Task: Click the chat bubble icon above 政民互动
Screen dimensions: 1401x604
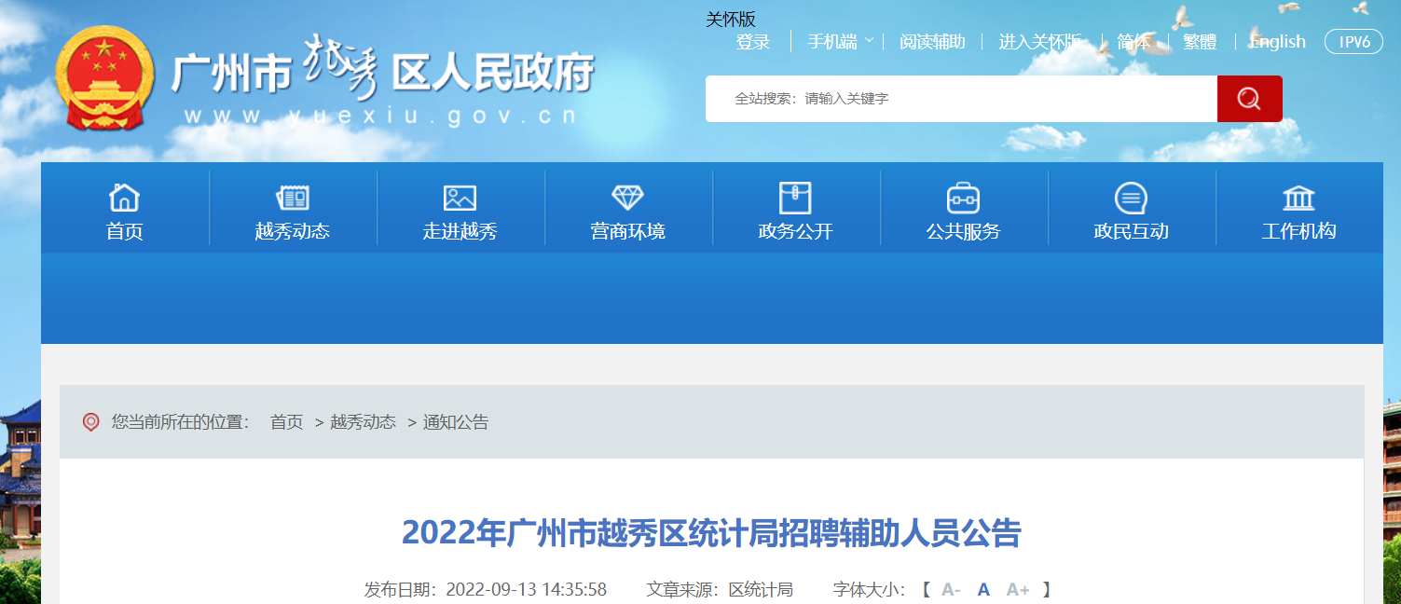Action: click(1131, 198)
